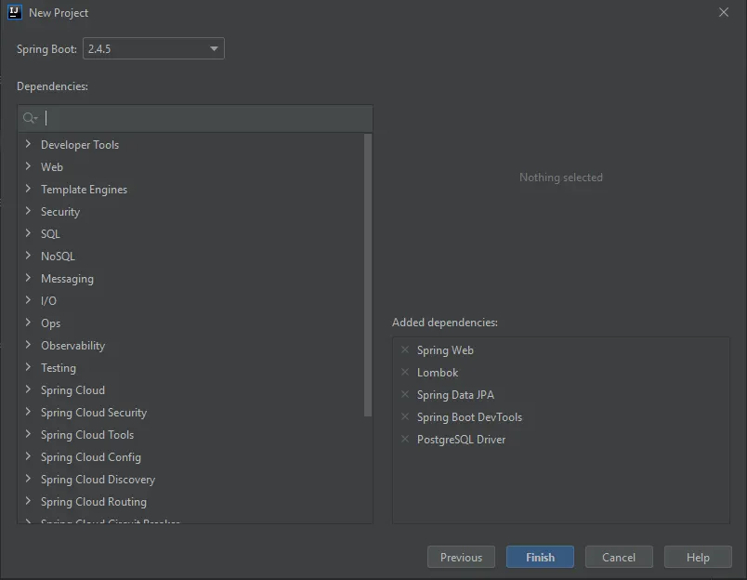Click the Finish button
The image size is (747, 580).
(x=540, y=557)
